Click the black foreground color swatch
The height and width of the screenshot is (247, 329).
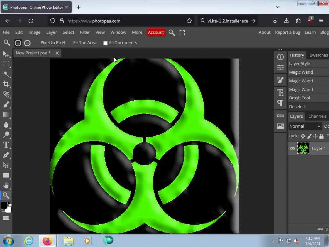4,205
